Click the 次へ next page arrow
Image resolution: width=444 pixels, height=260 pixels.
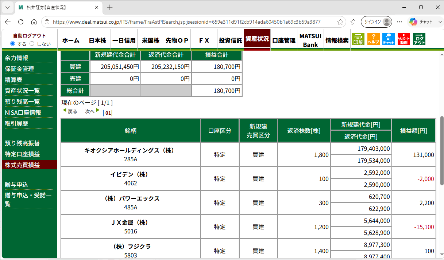coord(92,111)
